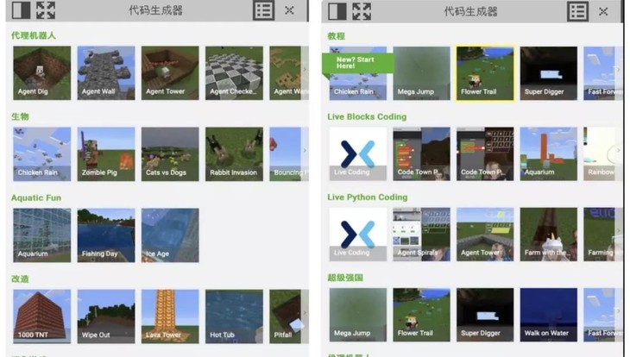Viewport: 630px width, 357px height.
Task: Open the Farm with the... card
Action: [548, 235]
